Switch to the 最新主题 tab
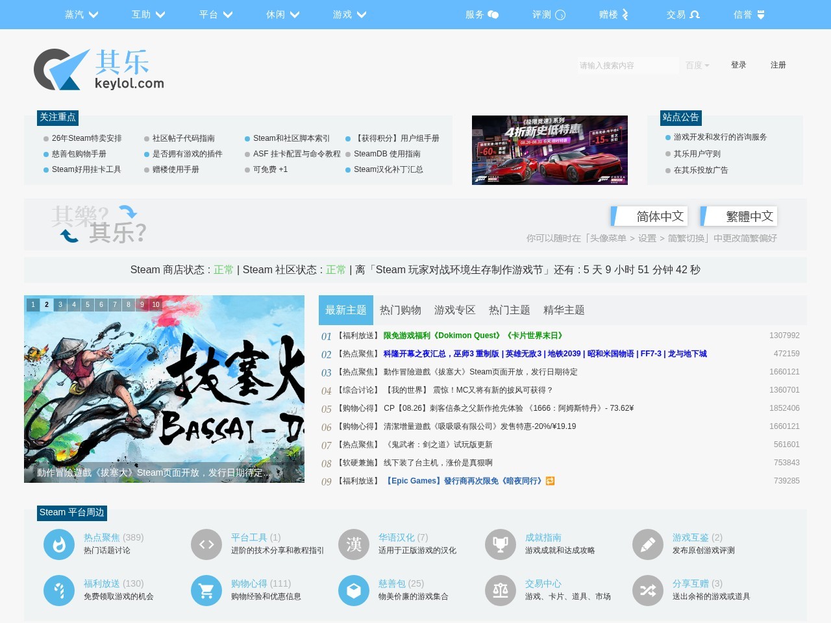This screenshot has width=831, height=623. click(x=346, y=310)
